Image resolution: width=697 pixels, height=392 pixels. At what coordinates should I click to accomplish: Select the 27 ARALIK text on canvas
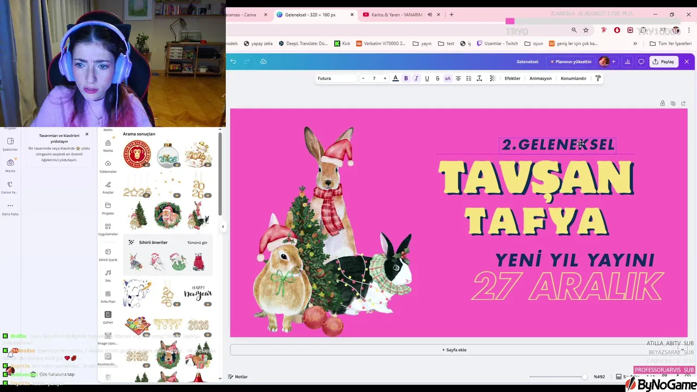[567, 286]
